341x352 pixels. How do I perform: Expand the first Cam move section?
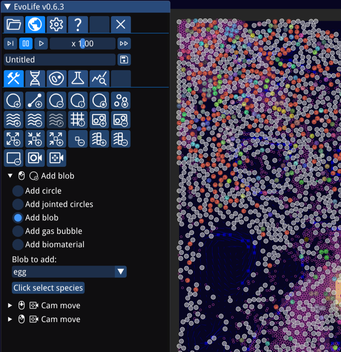coord(10,306)
